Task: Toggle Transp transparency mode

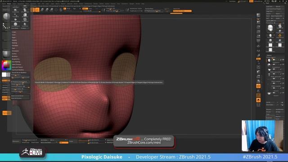Action: (x=258, y=91)
